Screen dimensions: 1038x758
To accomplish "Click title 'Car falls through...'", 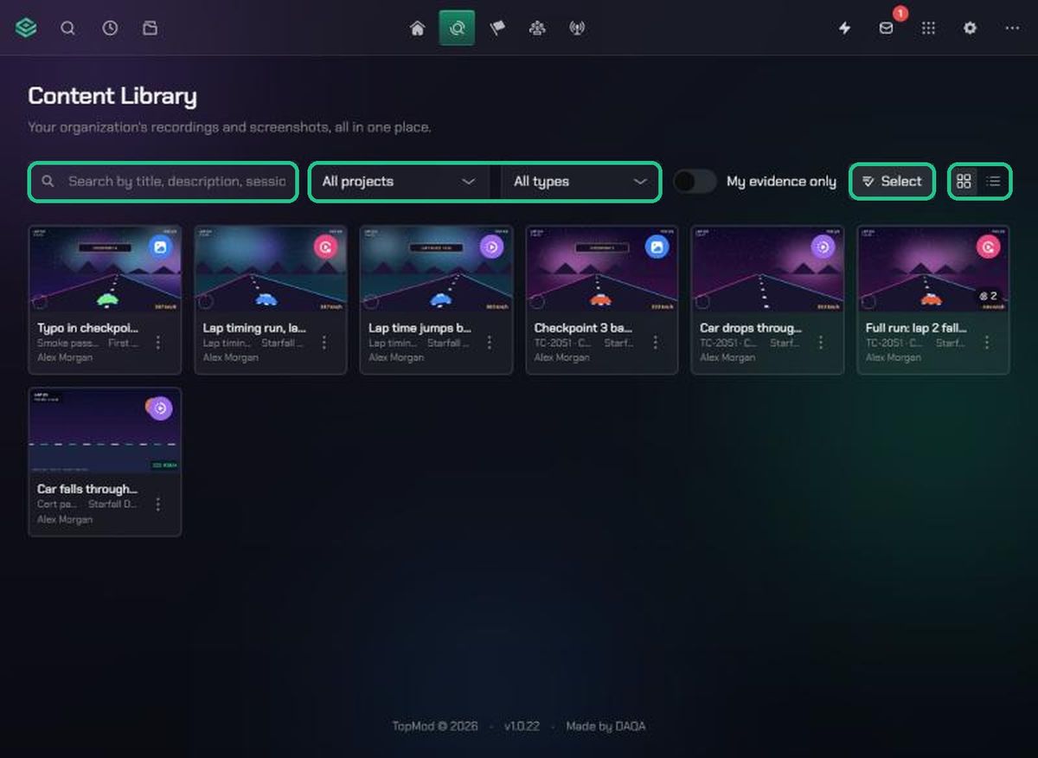I will click(x=87, y=489).
